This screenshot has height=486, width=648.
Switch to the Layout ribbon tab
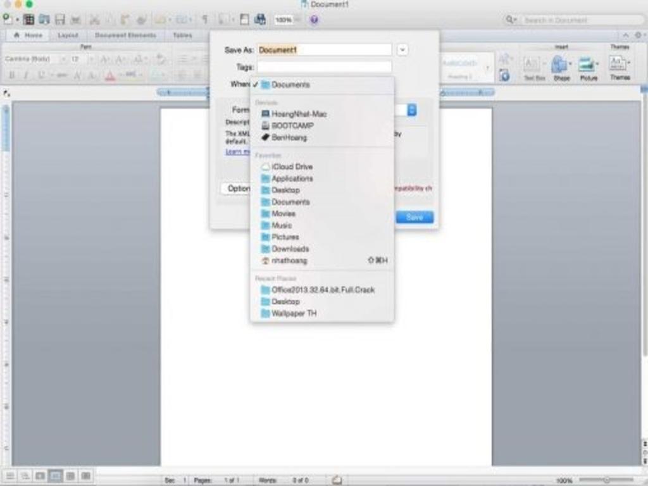(66, 35)
